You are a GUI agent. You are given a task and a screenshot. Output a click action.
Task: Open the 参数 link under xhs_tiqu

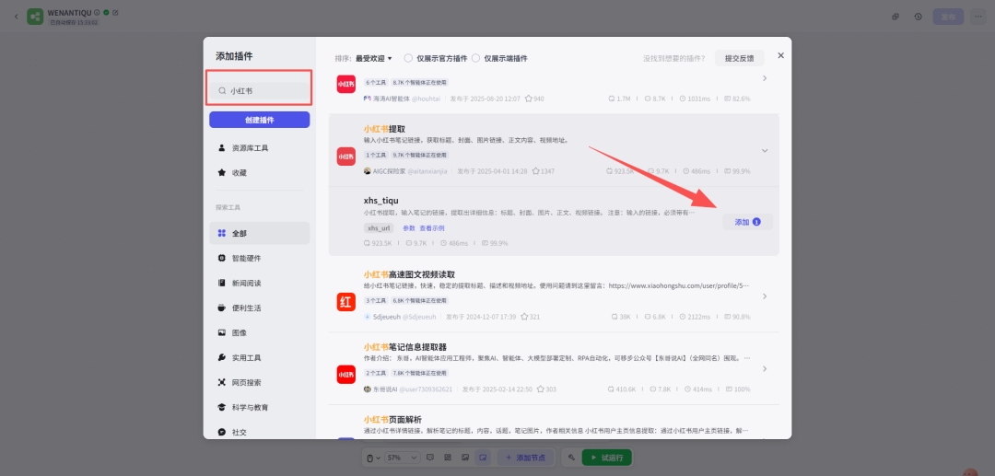(x=409, y=228)
